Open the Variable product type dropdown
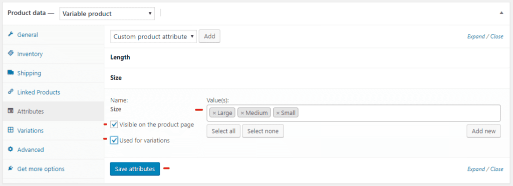This screenshot has width=513, height=186. pyautogui.click(x=107, y=13)
